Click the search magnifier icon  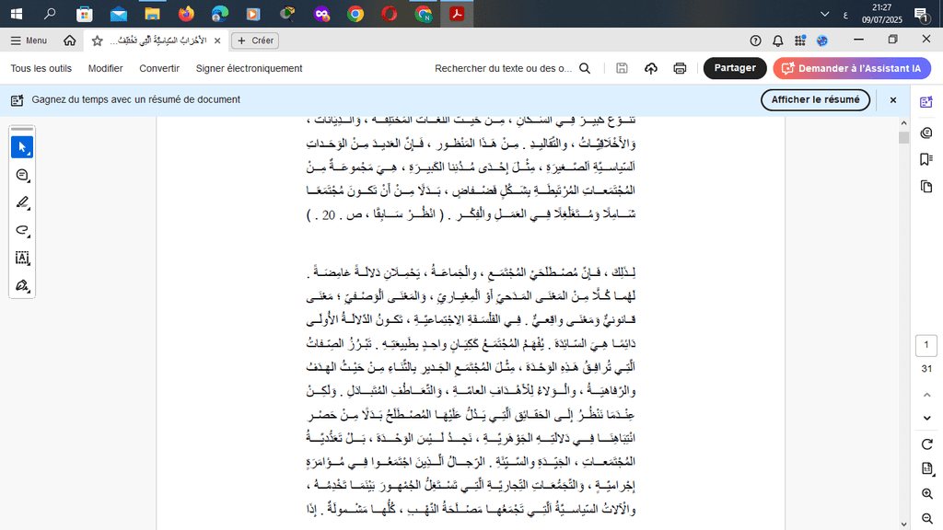pos(585,68)
